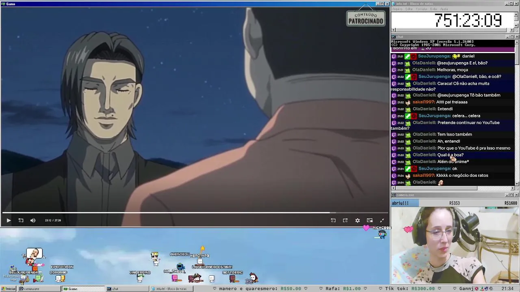This screenshot has height=292, width=520.
Task: Switch to Game in the taskbar
Action: tap(83, 289)
